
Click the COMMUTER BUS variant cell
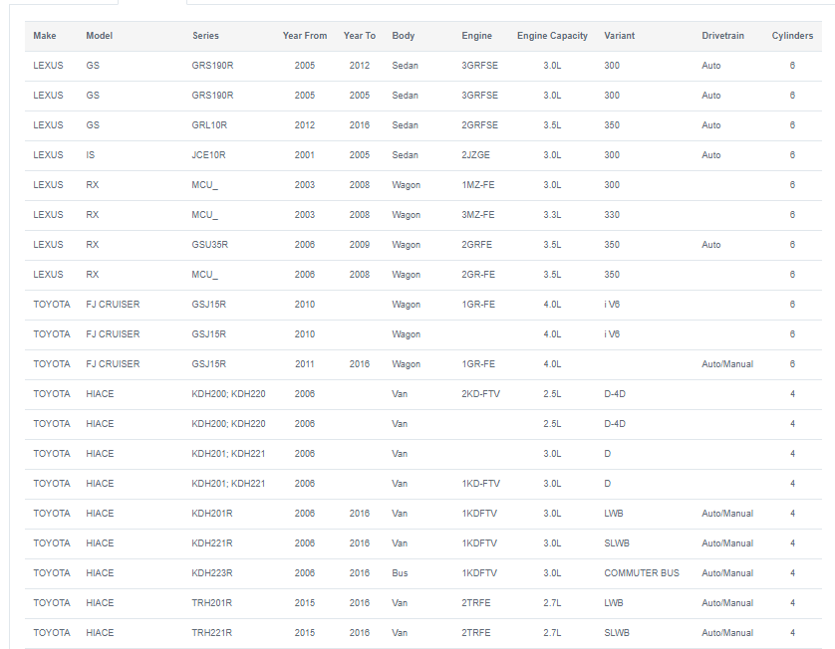pyautogui.click(x=642, y=573)
